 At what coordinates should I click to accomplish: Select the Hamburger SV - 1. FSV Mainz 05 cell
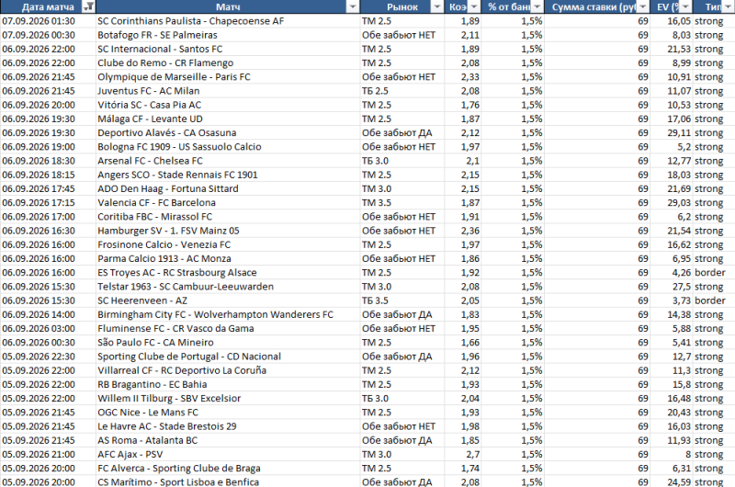click(x=227, y=231)
